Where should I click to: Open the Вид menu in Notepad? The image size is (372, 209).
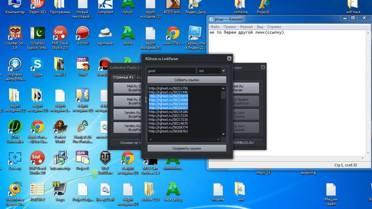(260, 27)
